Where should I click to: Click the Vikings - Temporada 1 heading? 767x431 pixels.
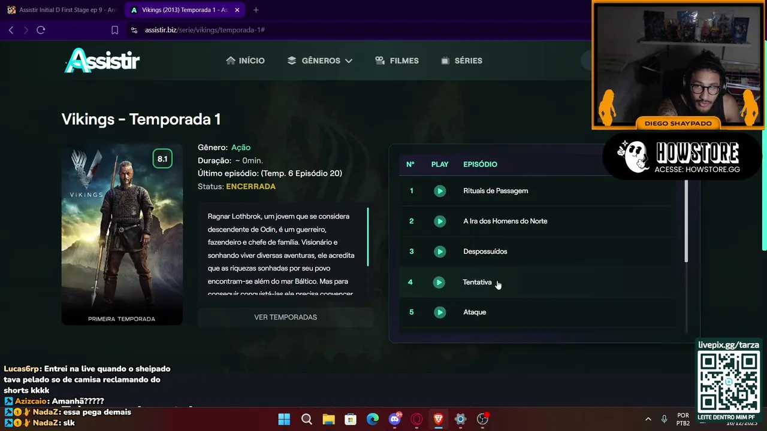tap(141, 119)
